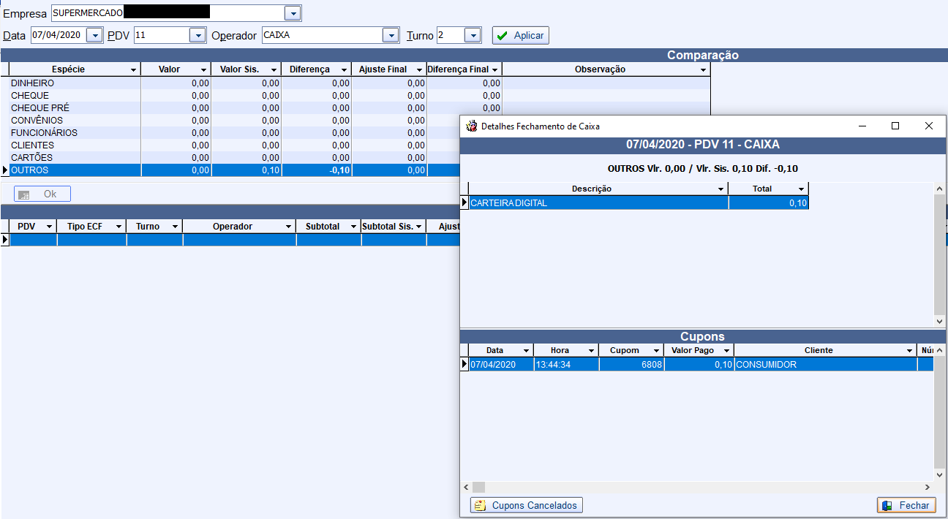
Task: Click the Ok button below comparison grid
Action: click(x=42, y=194)
